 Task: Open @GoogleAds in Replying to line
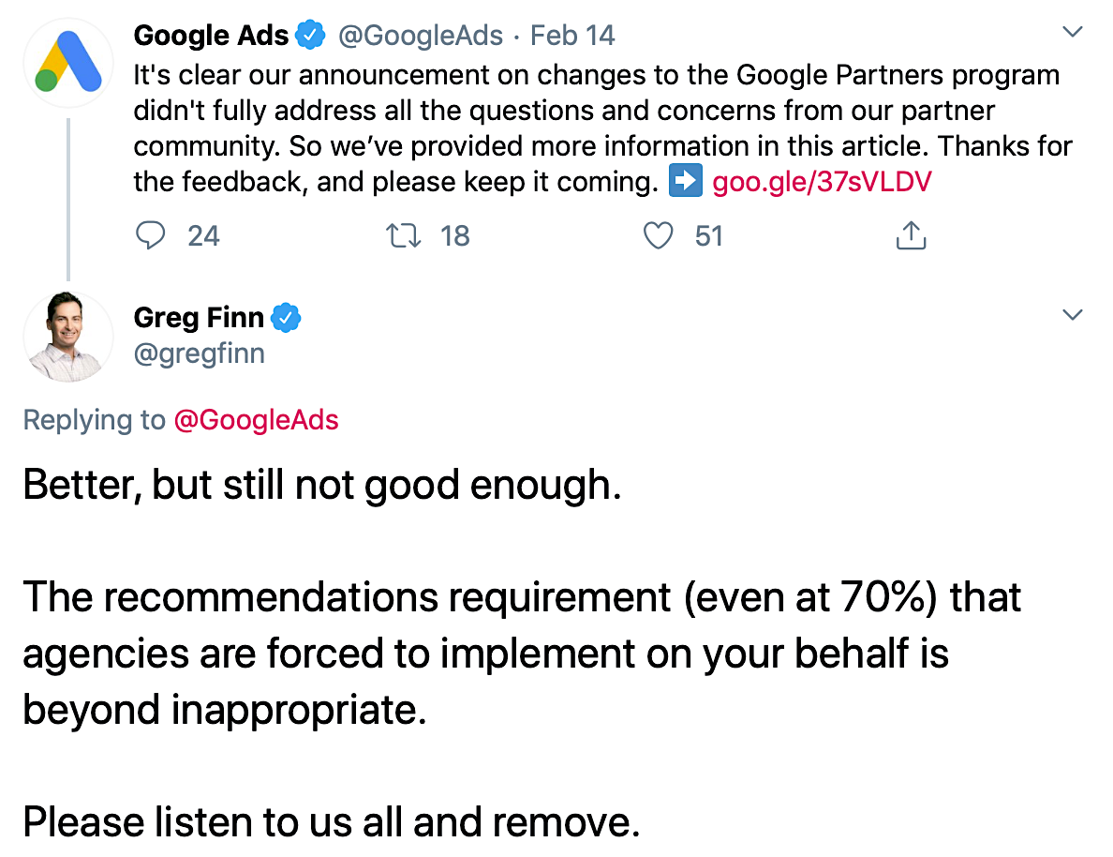[x=257, y=420]
